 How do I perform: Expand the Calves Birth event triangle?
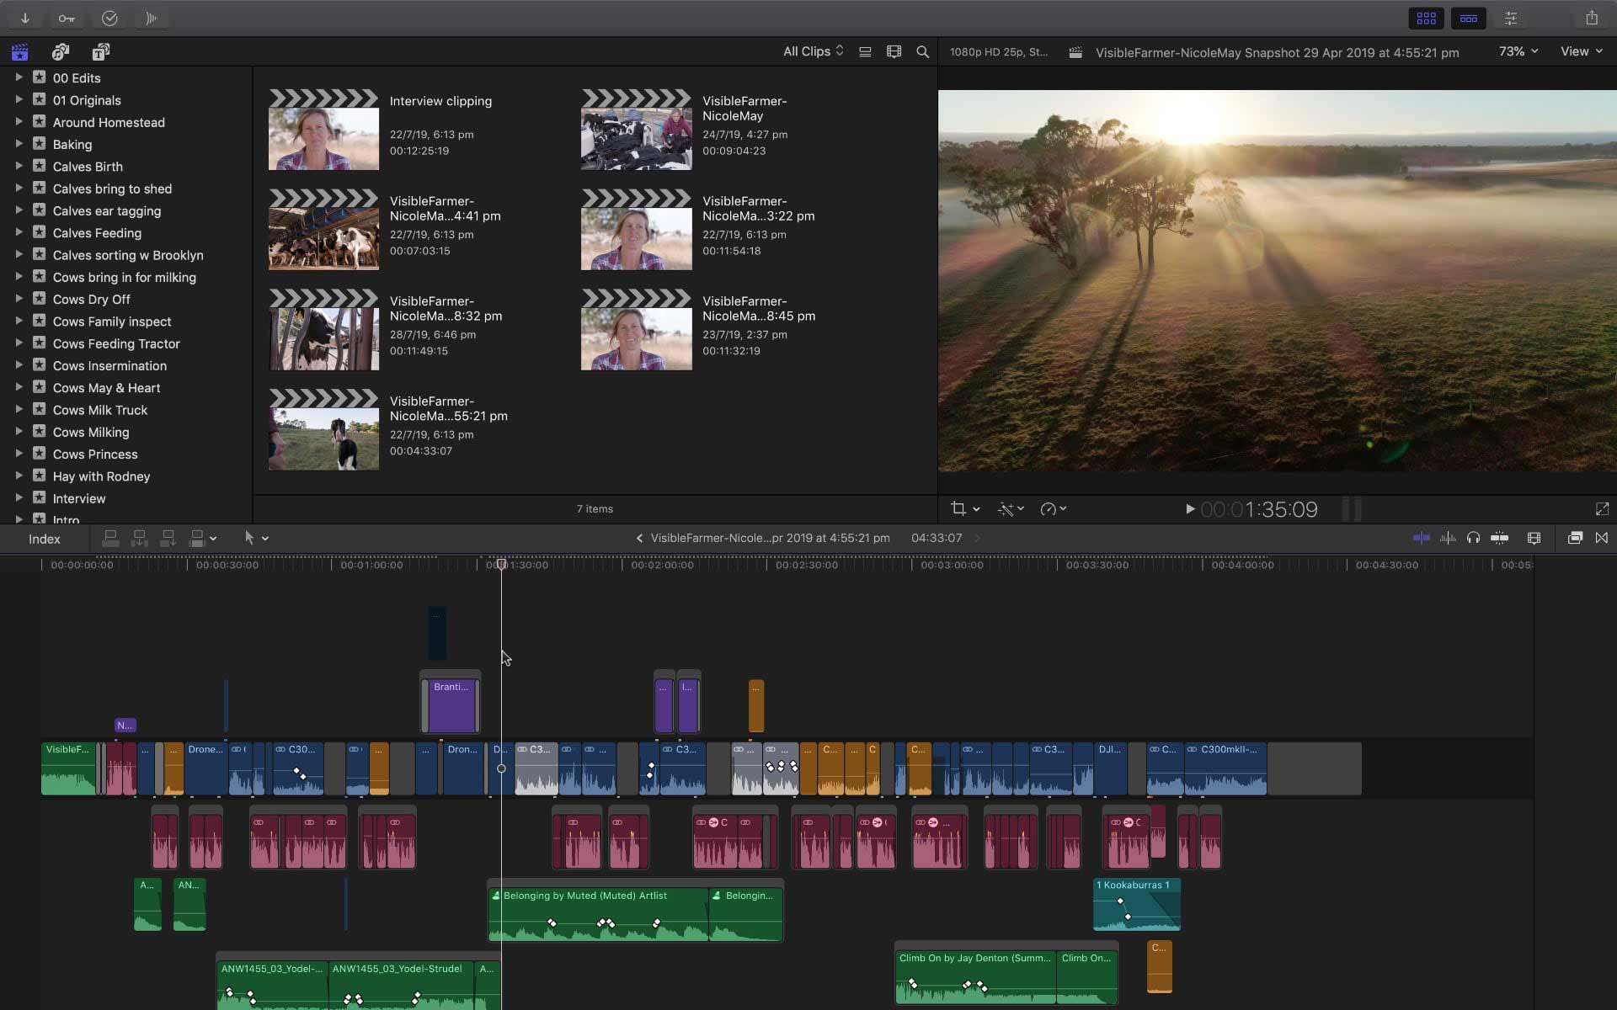[x=19, y=166]
